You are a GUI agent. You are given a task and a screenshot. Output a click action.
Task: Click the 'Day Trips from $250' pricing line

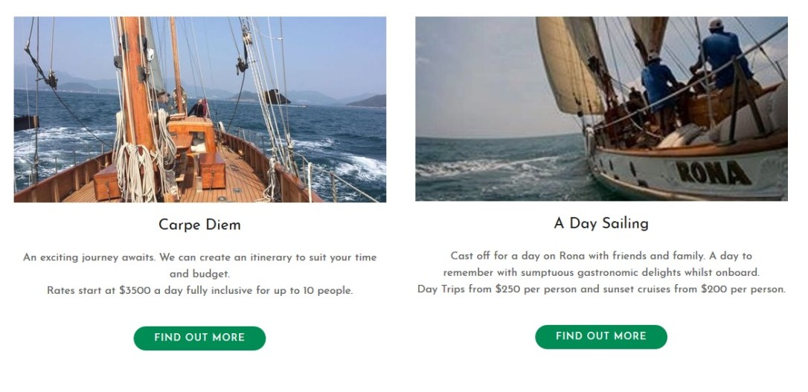(x=601, y=289)
